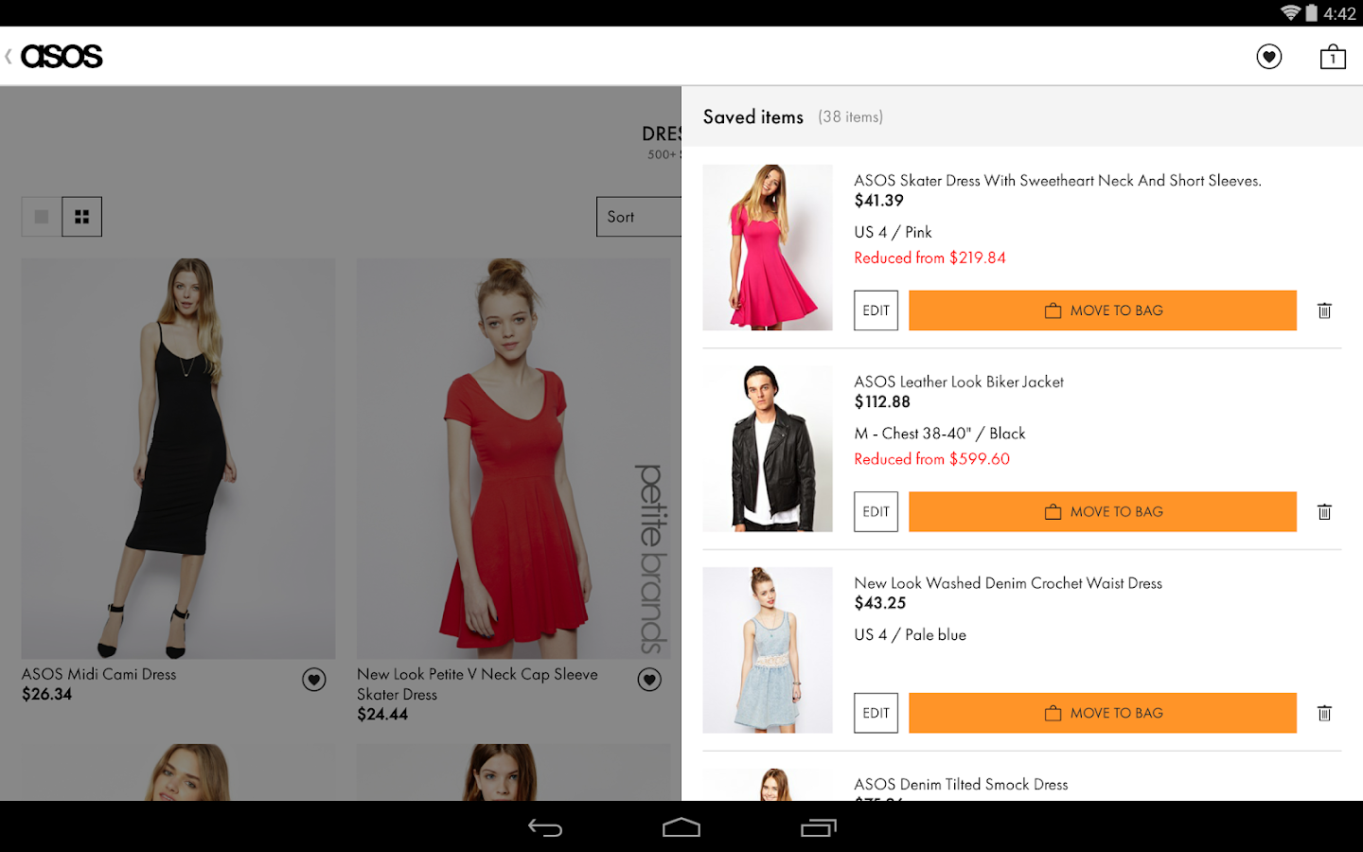Delete ASOS Skater Dress from saved items
This screenshot has height=852, width=1363.
coord(1324,311)
